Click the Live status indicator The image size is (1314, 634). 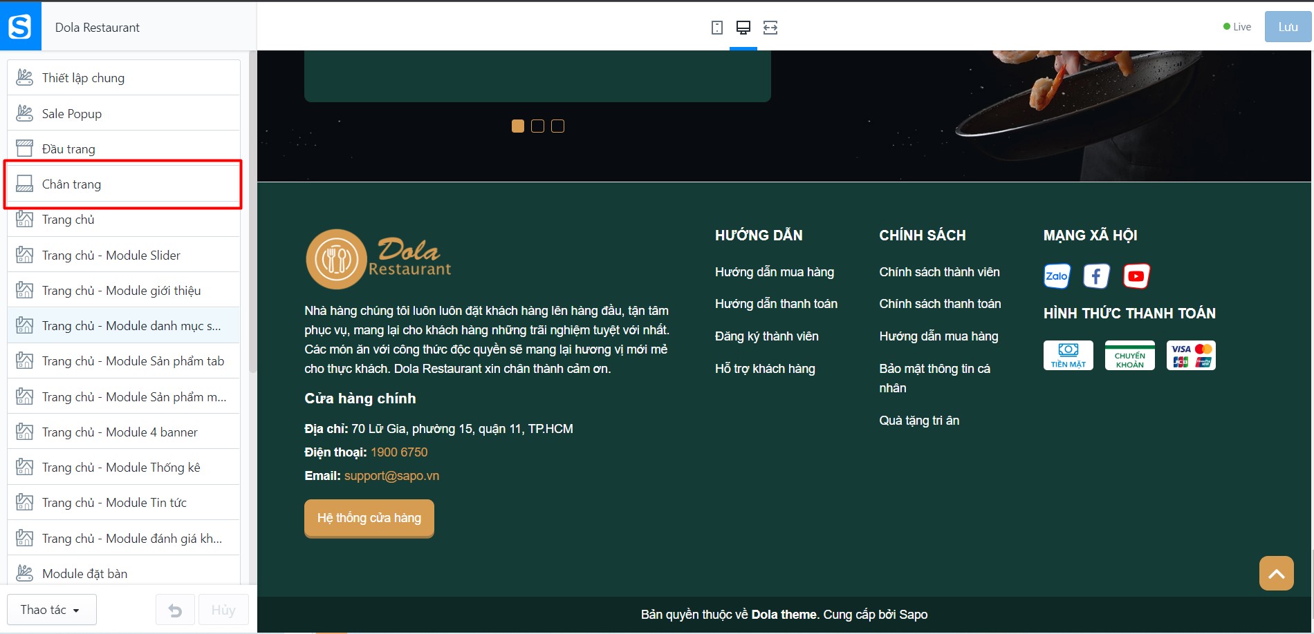pyautogui.click(x=1237, y=27)
